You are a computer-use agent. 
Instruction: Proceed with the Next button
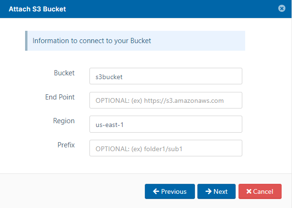coord(216,191)
